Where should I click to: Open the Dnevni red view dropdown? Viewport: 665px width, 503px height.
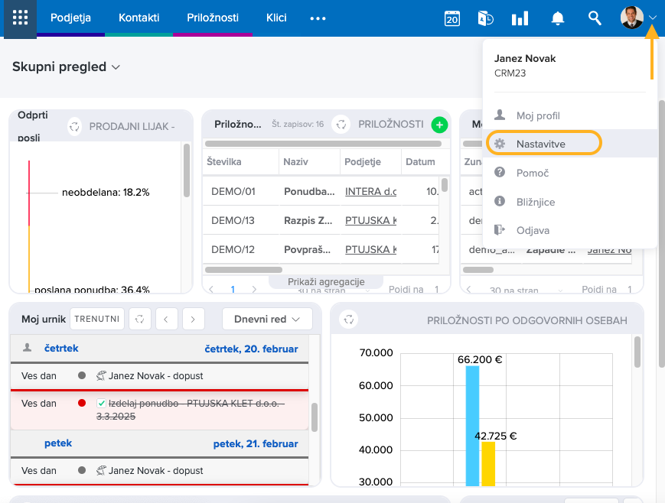[267, 318]
